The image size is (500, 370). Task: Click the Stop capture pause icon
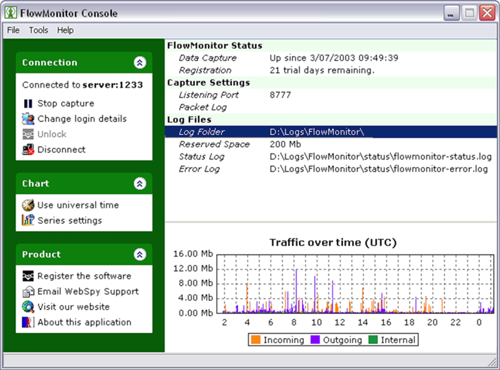pyautogui.click(x=28, y=103)
